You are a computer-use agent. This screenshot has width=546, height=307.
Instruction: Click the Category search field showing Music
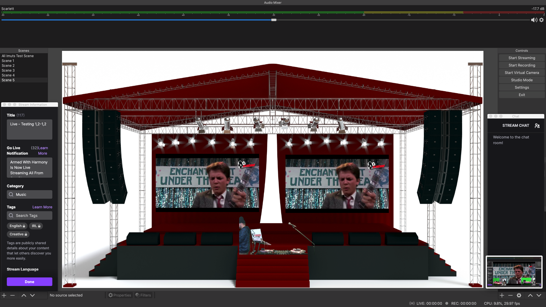30,194
